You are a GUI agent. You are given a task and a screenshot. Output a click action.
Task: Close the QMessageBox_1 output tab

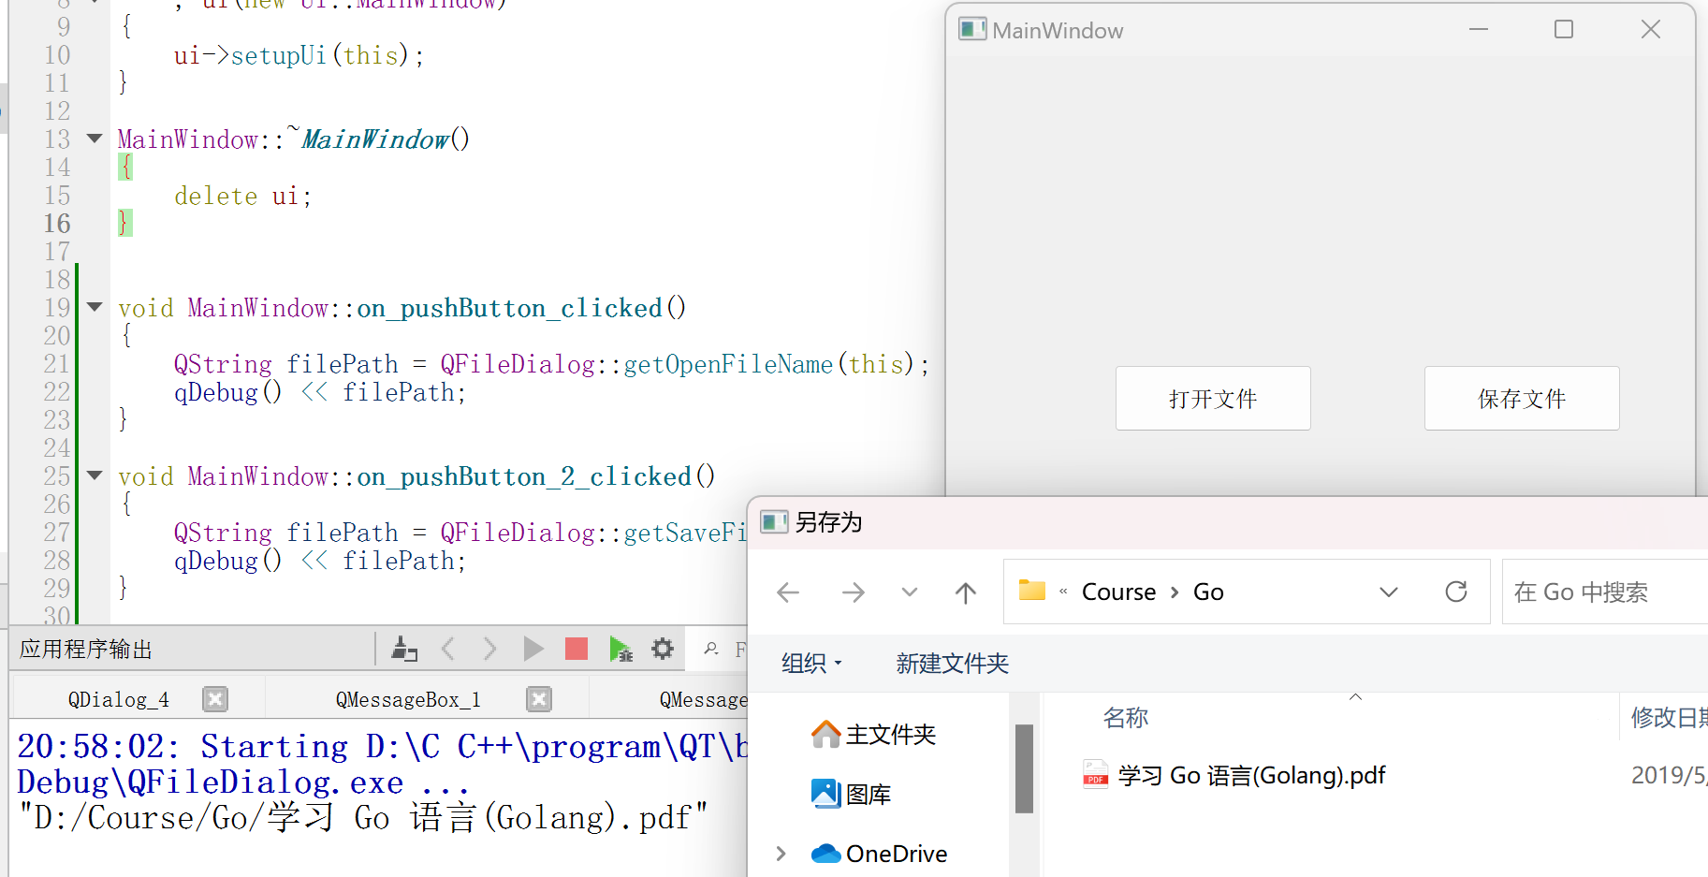tap(539, 699)
